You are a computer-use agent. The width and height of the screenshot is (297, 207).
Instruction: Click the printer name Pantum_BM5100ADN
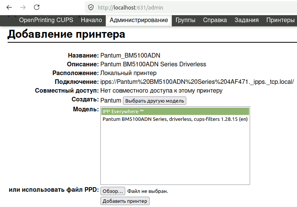pos(130,55)
